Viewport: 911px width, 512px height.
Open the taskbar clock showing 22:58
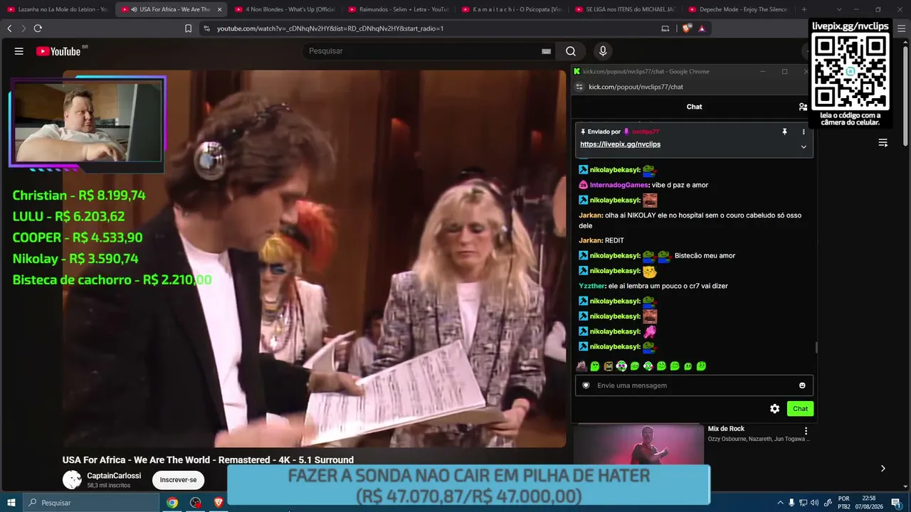868,503
